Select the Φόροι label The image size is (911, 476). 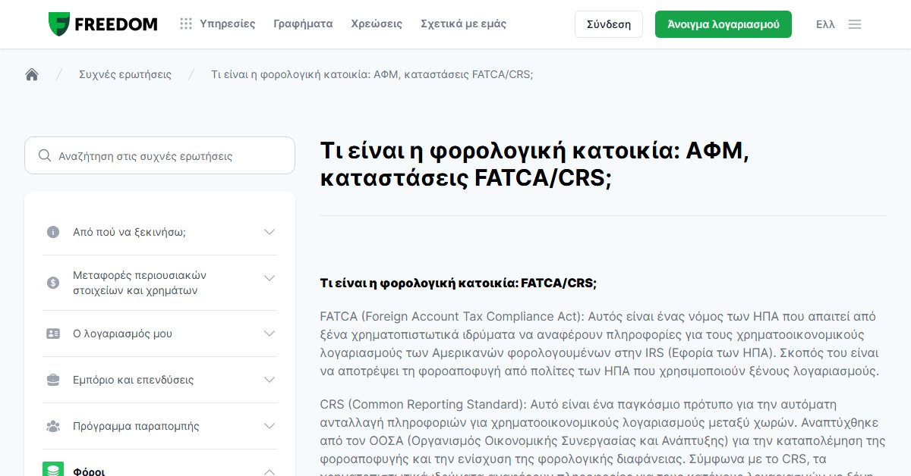coord(89,471)
